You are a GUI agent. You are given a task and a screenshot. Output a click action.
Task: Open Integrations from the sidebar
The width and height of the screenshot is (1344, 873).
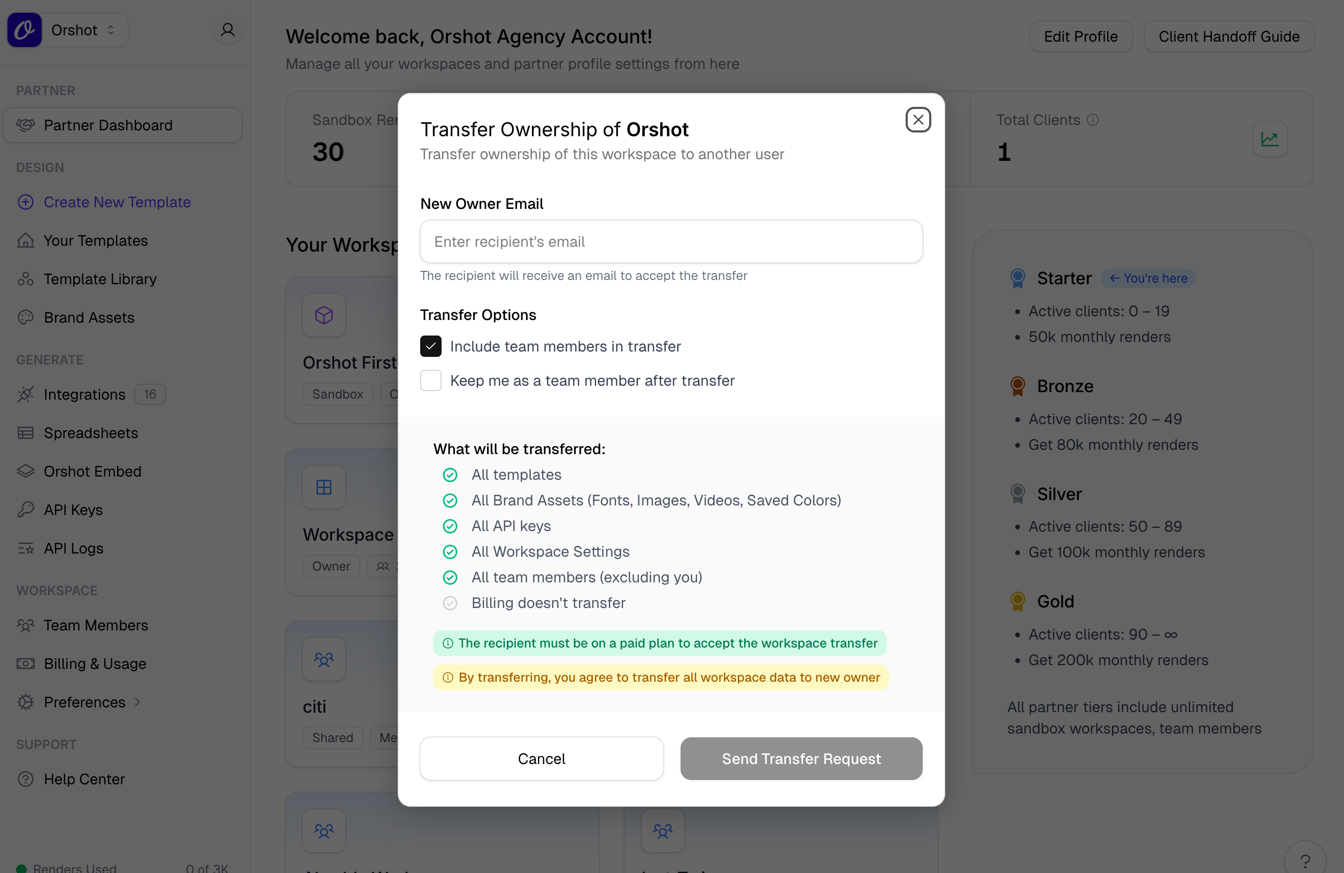tap(84, 394)
